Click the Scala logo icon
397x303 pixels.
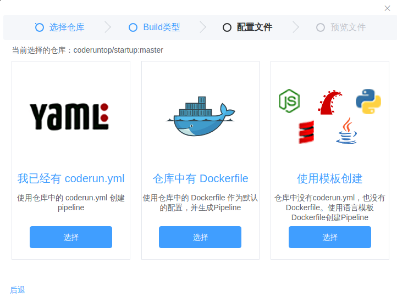coord(306,132)
